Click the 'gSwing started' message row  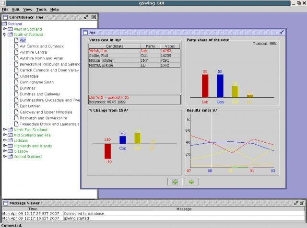153,218
